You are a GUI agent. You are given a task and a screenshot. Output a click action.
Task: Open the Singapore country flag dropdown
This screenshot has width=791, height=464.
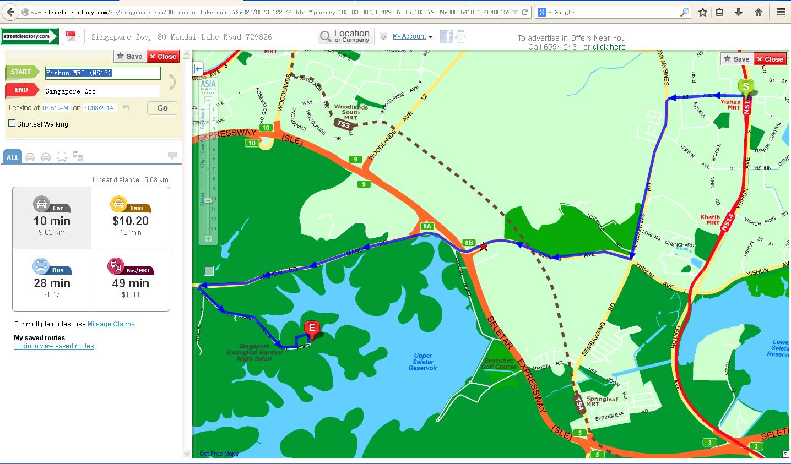pos(73,36)
